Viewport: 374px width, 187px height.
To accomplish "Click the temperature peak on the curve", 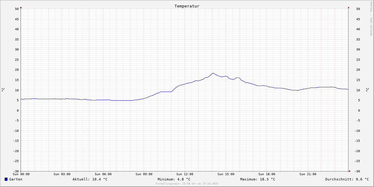I will [213, 73].
